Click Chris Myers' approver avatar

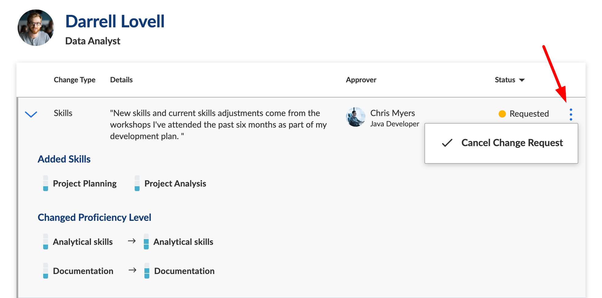pos(355,117)
